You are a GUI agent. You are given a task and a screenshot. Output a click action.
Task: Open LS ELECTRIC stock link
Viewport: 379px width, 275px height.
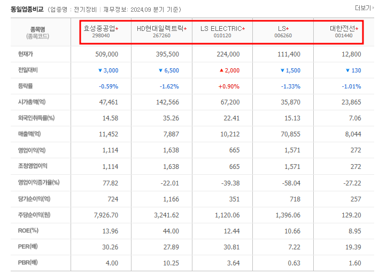(x=221, y=28)
